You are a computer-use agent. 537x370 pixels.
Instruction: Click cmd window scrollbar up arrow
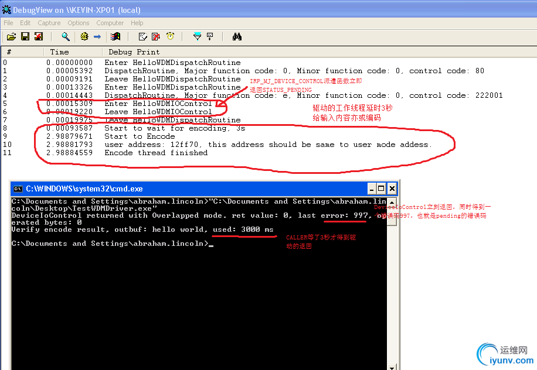click(x=392, y=202)
